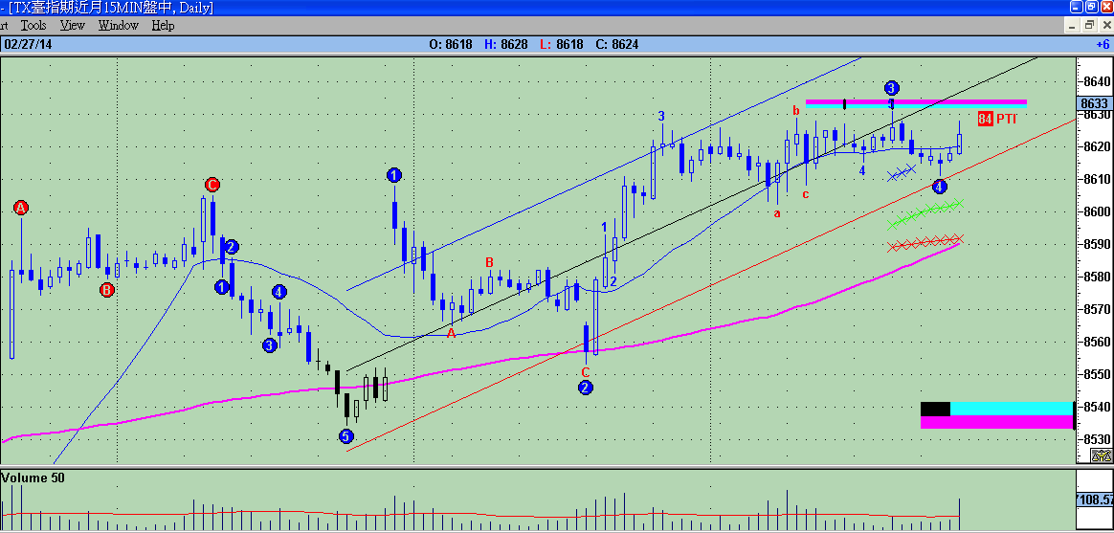Minimize the inner chart window
The height and width of the screenshot is (533, 1114).
[x=1074, y=25]
